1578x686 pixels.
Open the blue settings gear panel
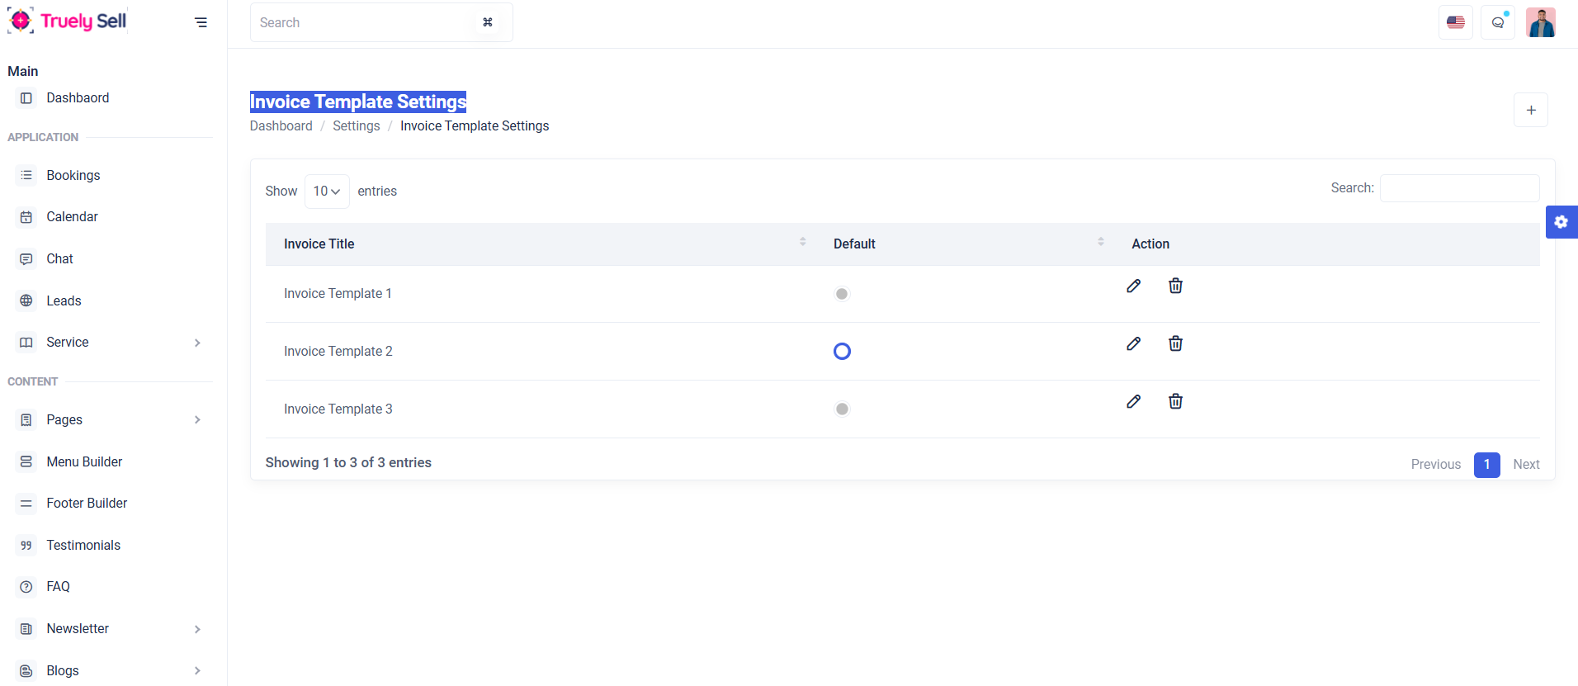pos(1561,222)
